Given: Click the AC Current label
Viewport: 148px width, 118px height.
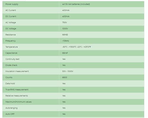Looking at the screenshot, I should [11, 10].
